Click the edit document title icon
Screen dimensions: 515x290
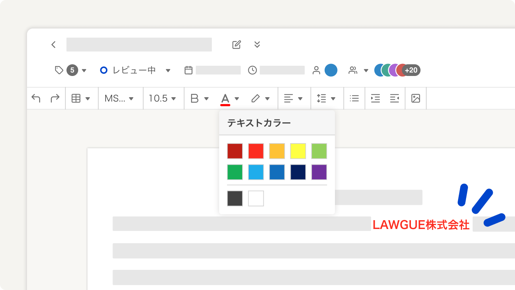[237, 45]
